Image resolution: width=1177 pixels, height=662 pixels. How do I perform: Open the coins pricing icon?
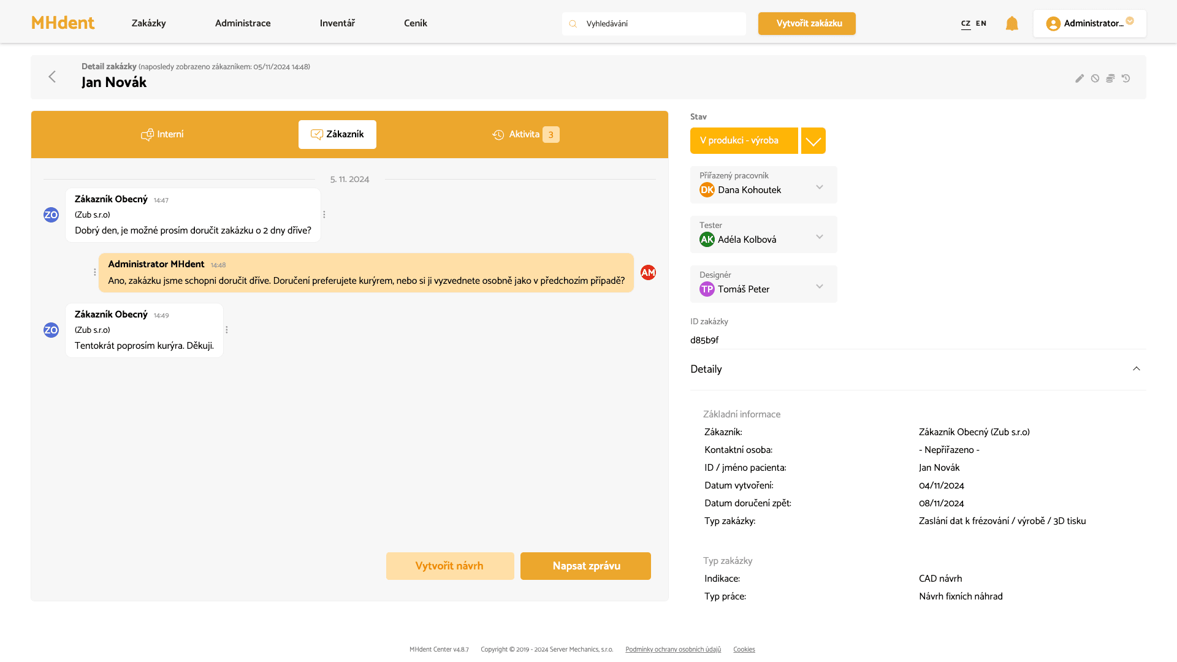tap(1110, 78)
